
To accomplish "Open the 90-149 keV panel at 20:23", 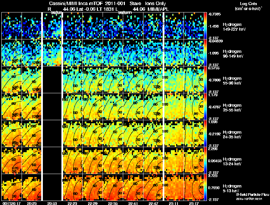I will click(x=32, y=53).
